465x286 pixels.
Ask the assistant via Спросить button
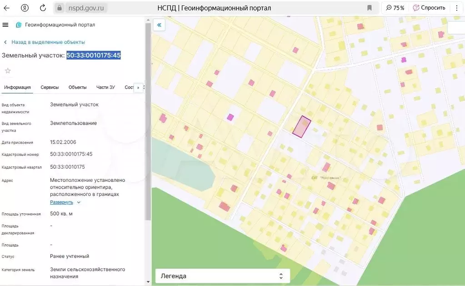429,8
